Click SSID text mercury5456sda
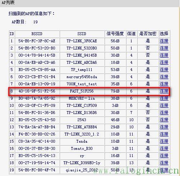Image resolution: width=180 pixels, height=176 pixels. pyautogui.click(x=82, y=77)
